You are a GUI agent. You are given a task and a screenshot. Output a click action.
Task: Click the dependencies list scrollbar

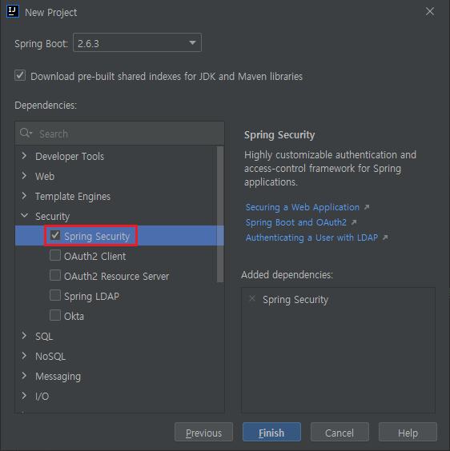coord(220,214)
